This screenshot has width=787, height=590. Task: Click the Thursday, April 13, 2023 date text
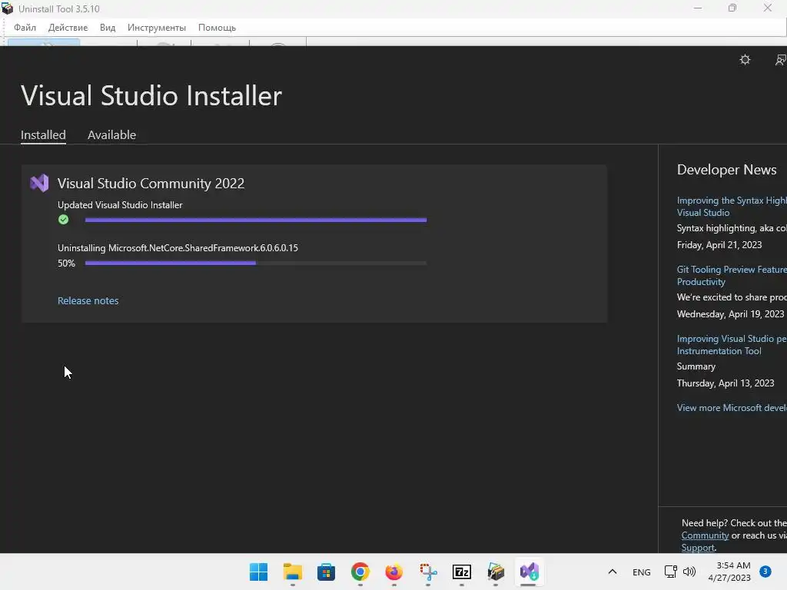pyautogui.click(x=726, y=383)
